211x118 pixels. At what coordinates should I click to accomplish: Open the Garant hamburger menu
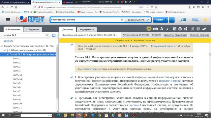[8, 20]
